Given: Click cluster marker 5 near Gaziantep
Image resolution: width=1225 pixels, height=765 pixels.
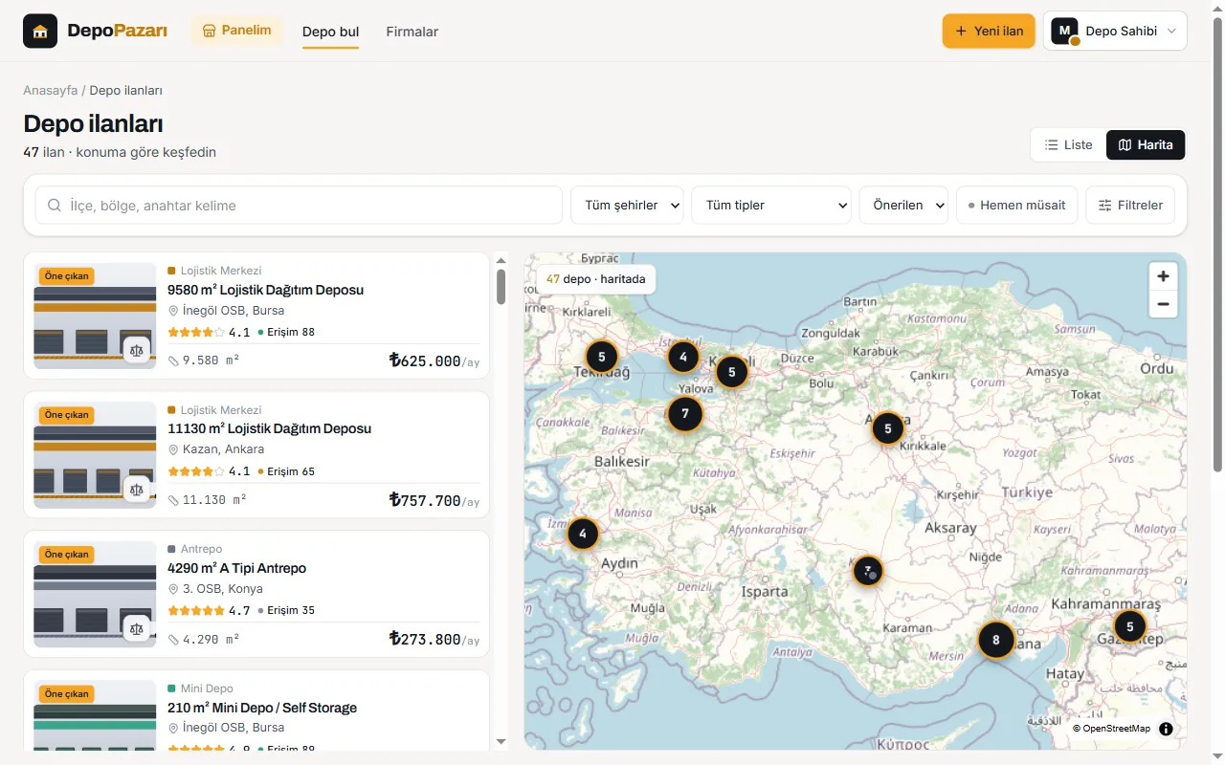Looking at the screenshot, I should [x=1129, y=626].
